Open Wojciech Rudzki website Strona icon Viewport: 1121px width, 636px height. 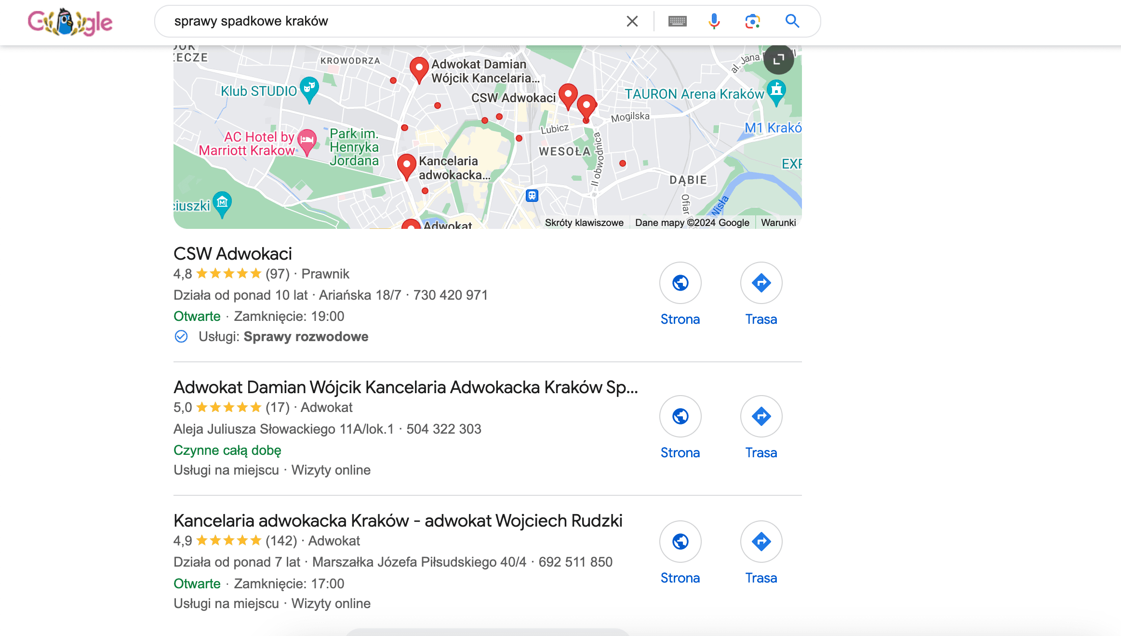tap(680, 542)
